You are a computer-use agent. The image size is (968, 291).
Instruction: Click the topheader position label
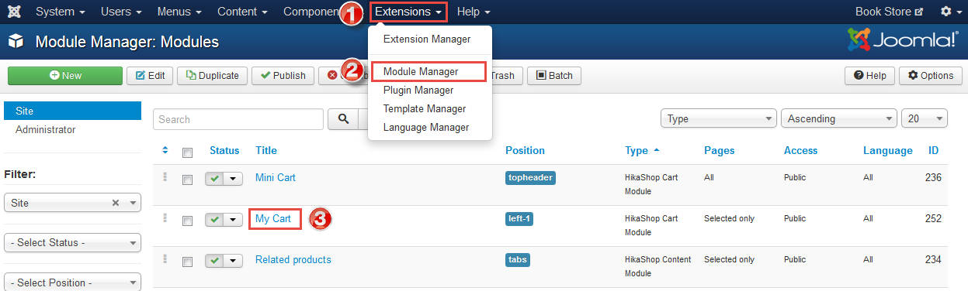click(530, 178)
